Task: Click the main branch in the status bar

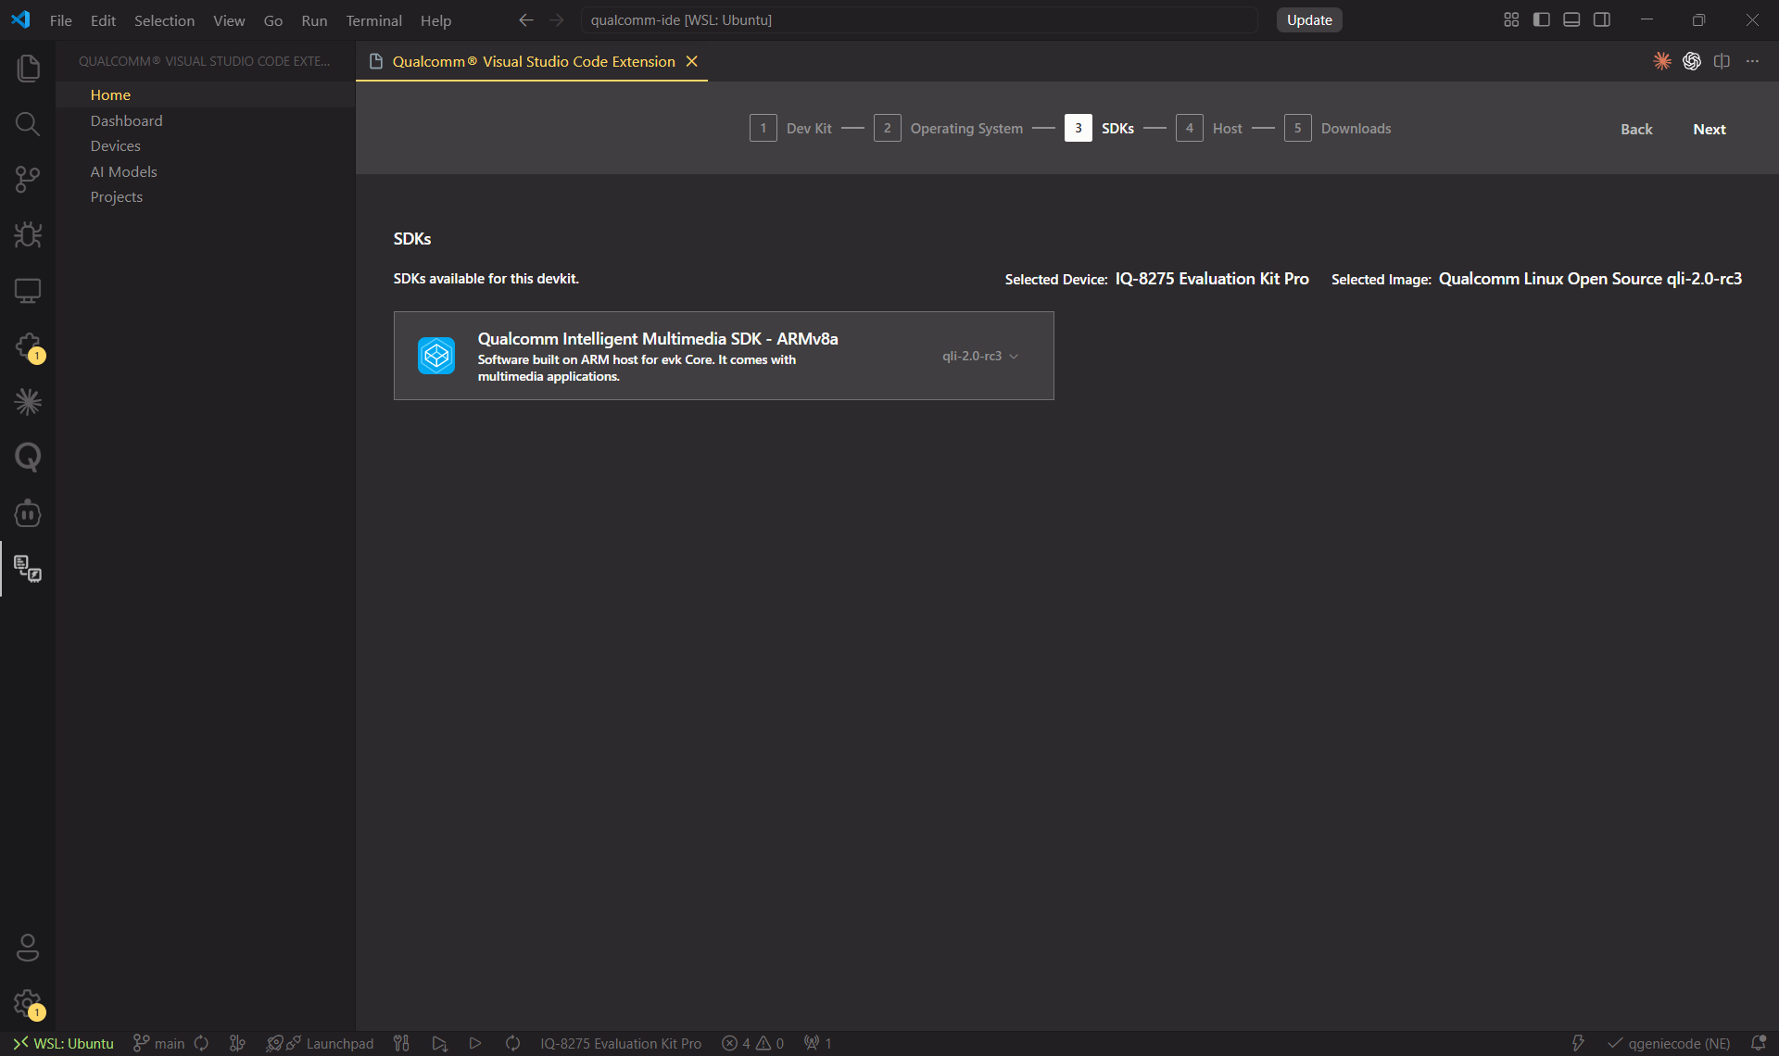Action: click(159, 1043)
